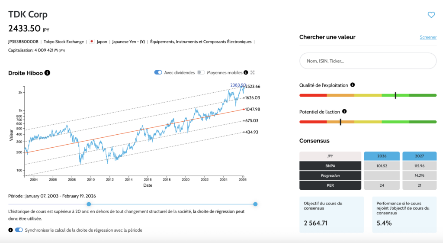Add TDK Corp to favorites with heart icon
Image resolution: width=443 pixels, height=243 pixels.
pyautogui.click(x=431, y=15)
